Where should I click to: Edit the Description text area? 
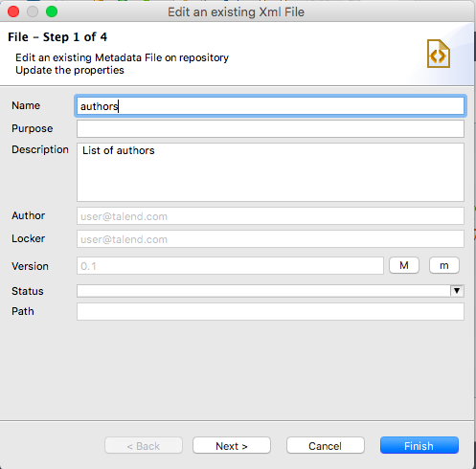coord(270,172)
